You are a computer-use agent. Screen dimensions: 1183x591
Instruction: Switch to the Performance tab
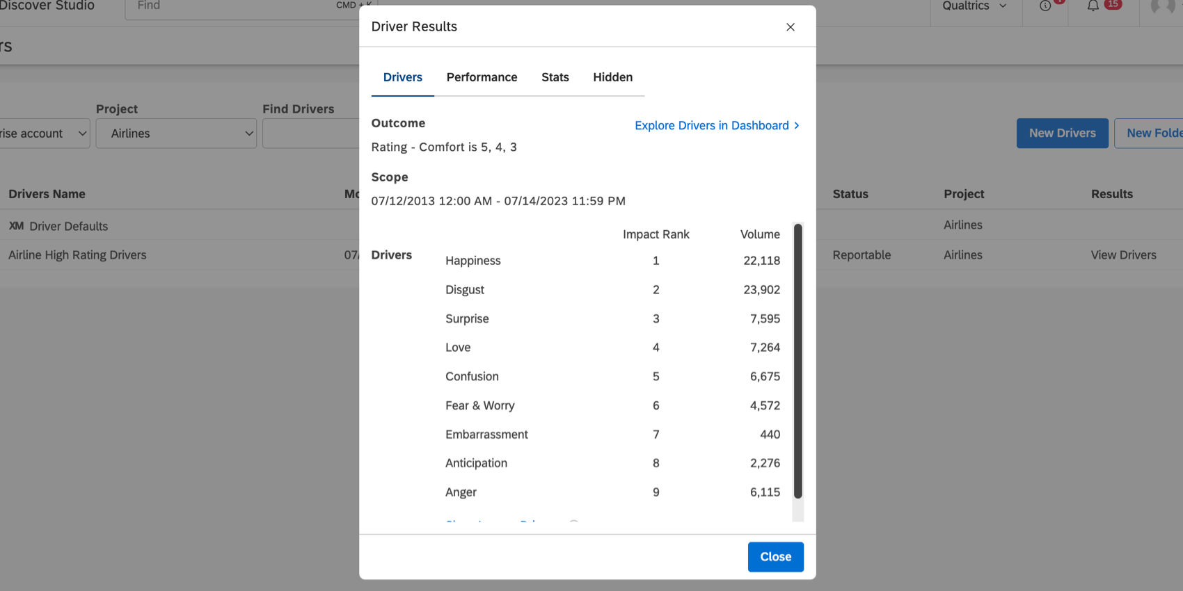coord(482,77)
